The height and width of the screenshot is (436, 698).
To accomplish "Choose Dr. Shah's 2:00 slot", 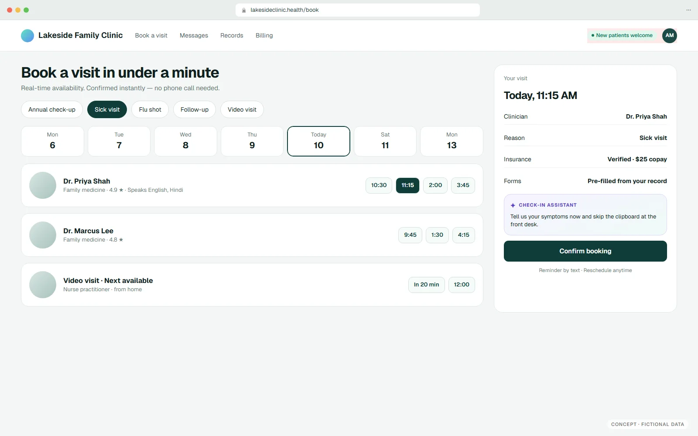I will 435,185.
